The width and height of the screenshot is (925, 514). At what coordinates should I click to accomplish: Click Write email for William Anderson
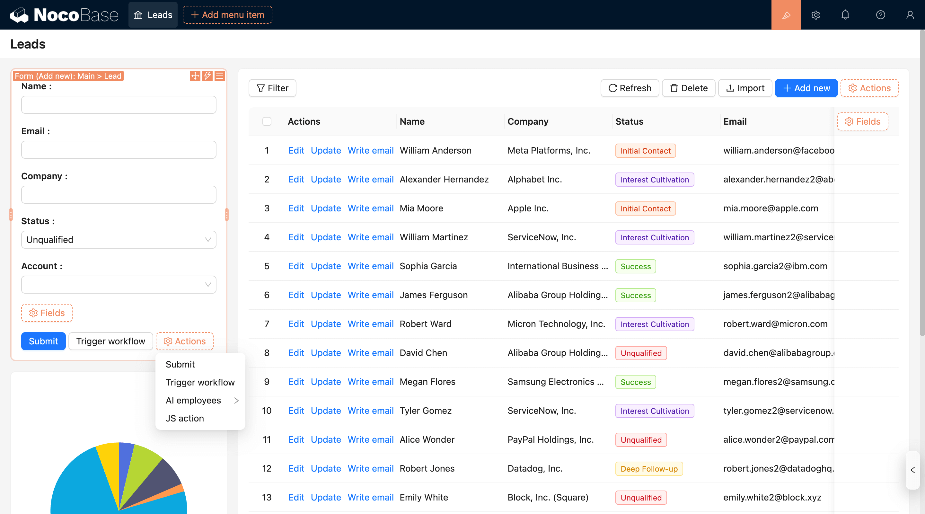coord(370,150)
